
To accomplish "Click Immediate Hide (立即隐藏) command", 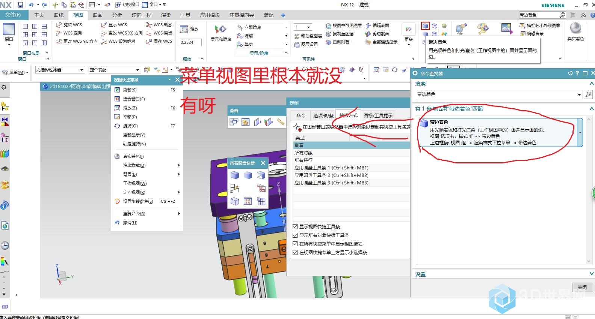I will pos(249,27).
